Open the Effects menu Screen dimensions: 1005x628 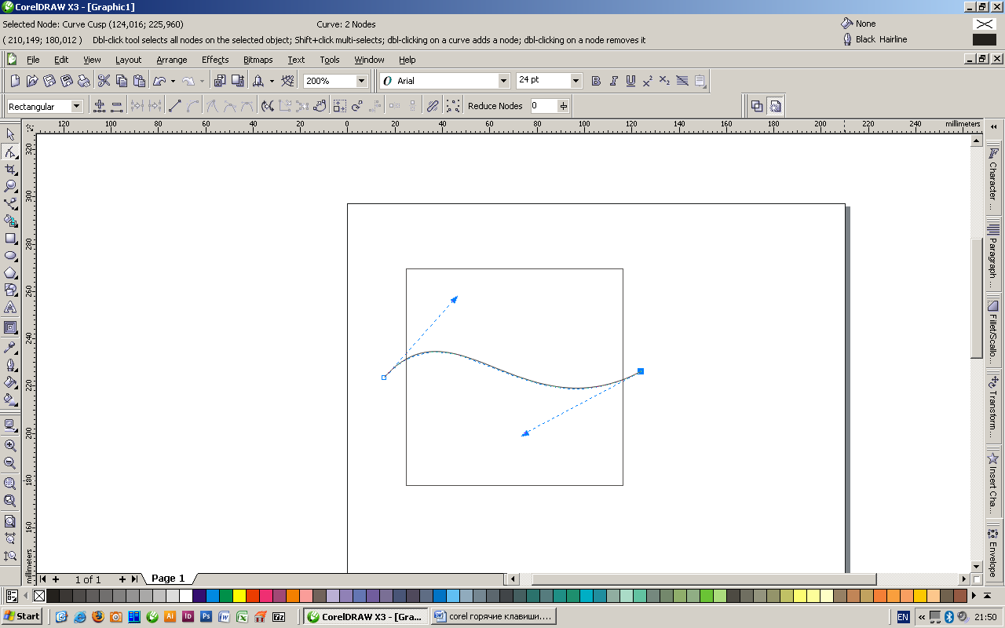(215, 60)
